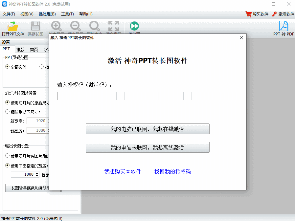Focus the fourth activation code field

click(170, 96)
